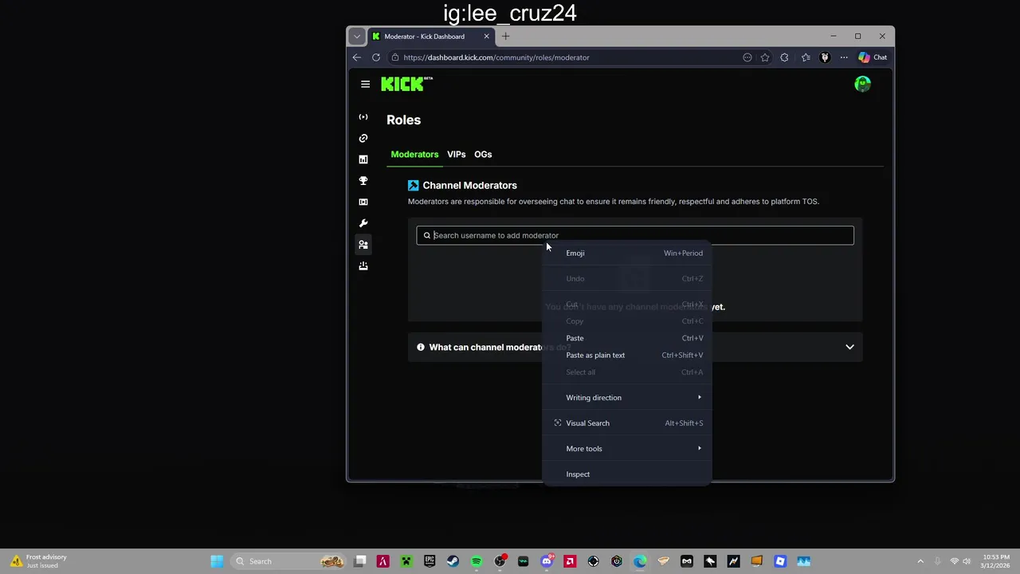
Task: Click the browser address bar URL
Action: (x=496, y=57)
